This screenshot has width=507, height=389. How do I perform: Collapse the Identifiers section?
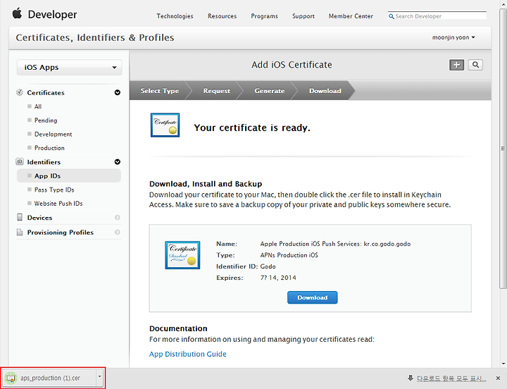click(118, 162)
